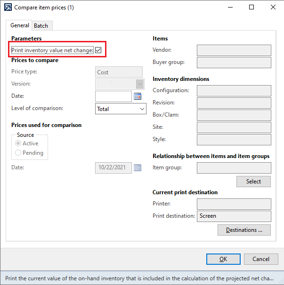Image resolution: width=284 pixels, height=285 pixels.
Task: Open the General tab
Action: [x=20, y=25]
